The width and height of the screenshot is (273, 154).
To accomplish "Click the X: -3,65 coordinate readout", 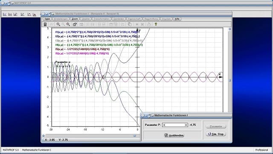I will click(50, 140).
